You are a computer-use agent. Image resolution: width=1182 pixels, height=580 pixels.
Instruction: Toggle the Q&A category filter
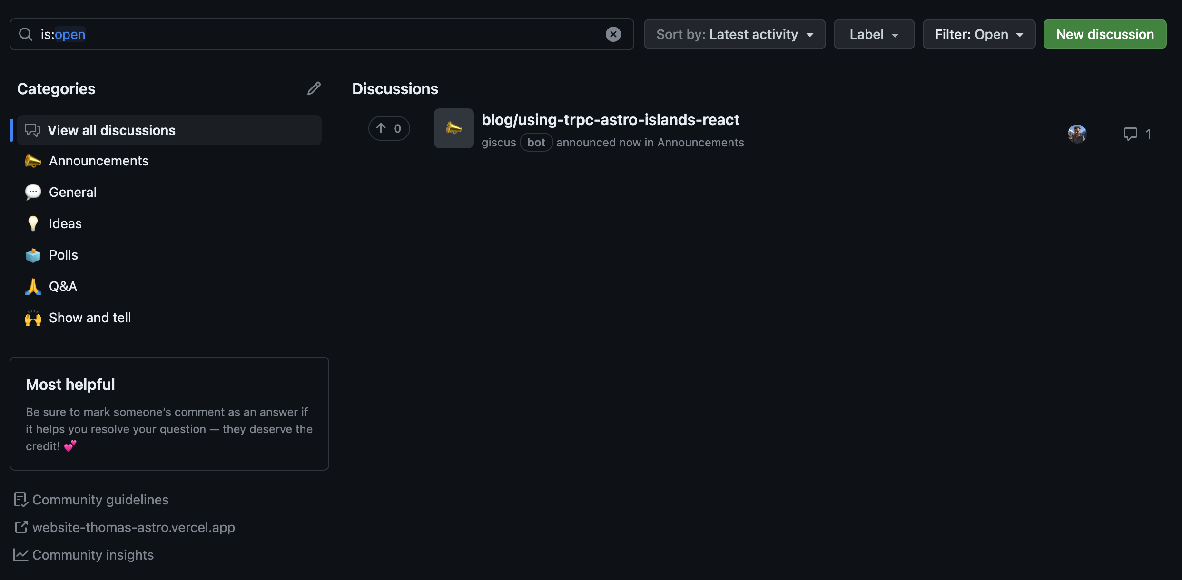(x=62, y=286)
